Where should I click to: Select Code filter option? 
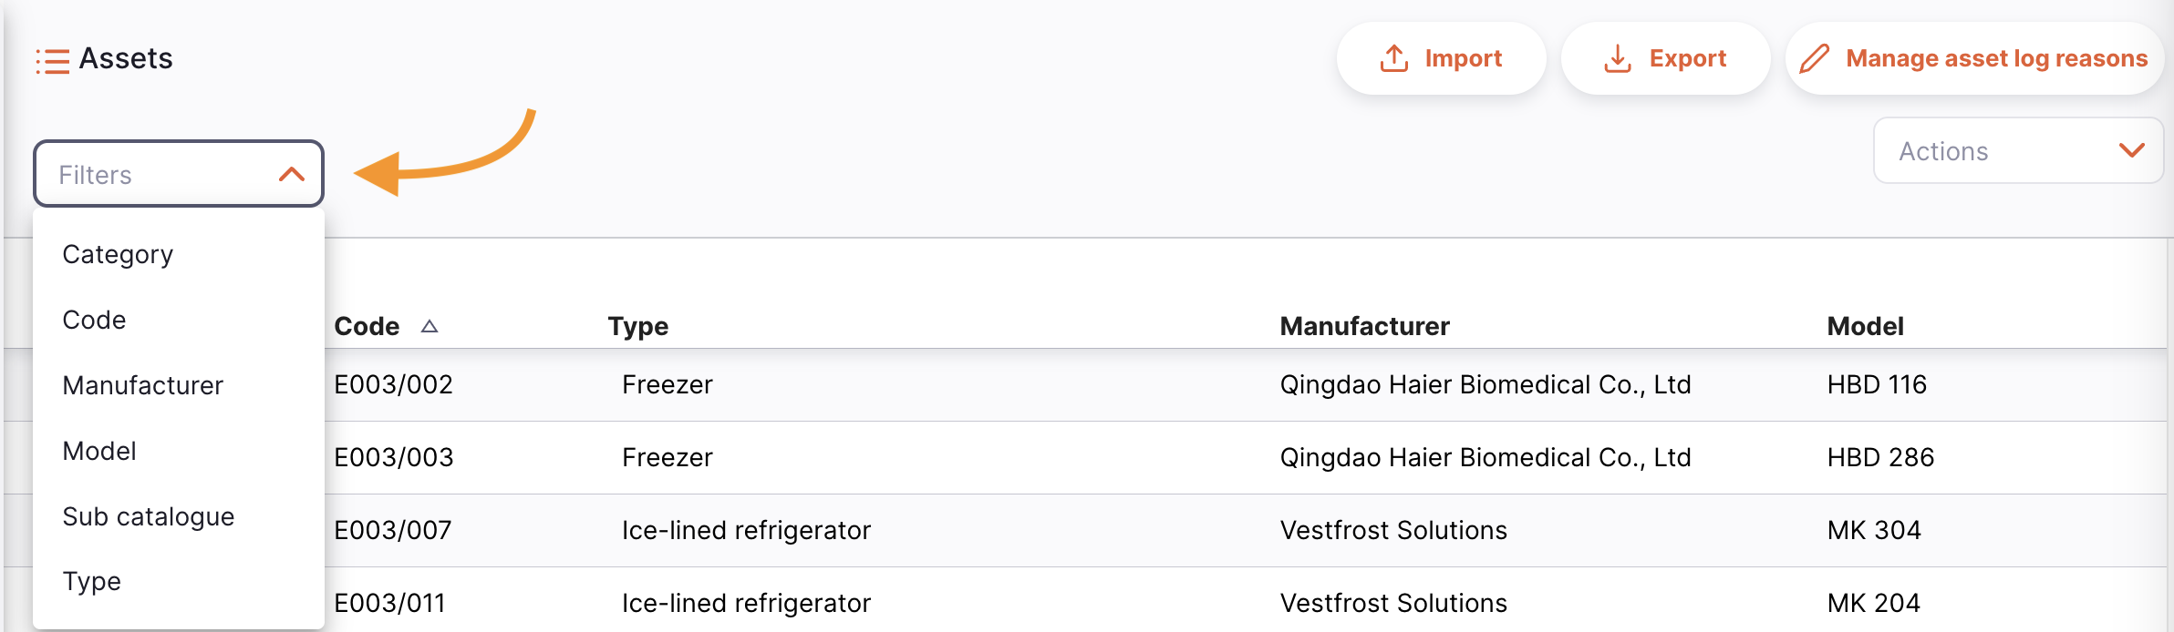tap(94, 320)
